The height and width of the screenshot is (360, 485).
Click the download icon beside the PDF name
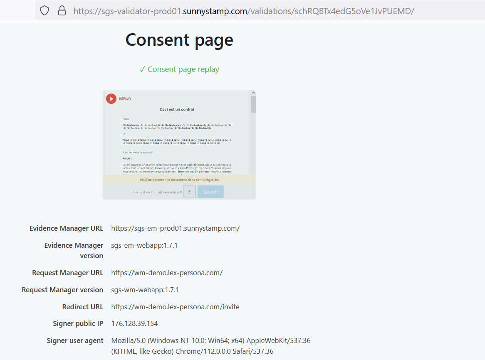[189, 192]
